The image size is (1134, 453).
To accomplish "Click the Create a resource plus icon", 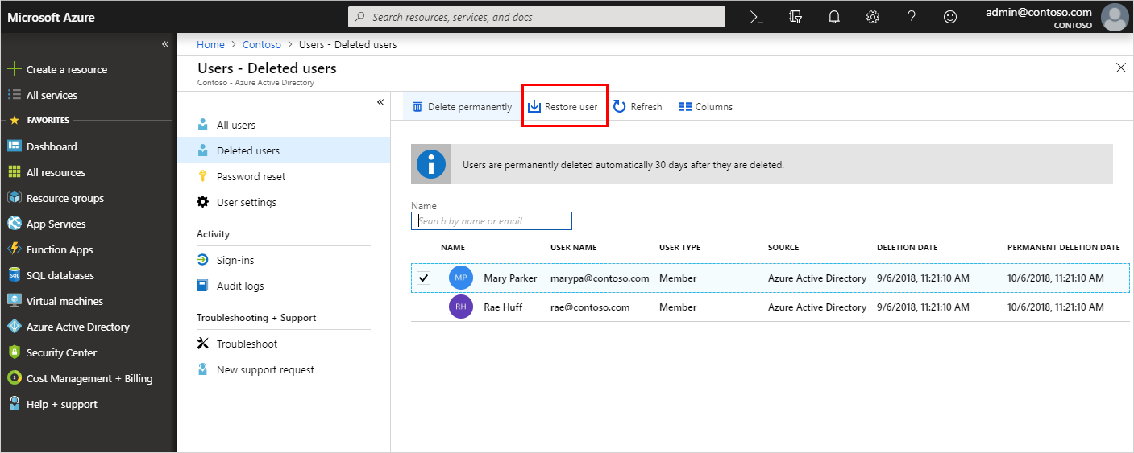I will click(x=14, y=69).
